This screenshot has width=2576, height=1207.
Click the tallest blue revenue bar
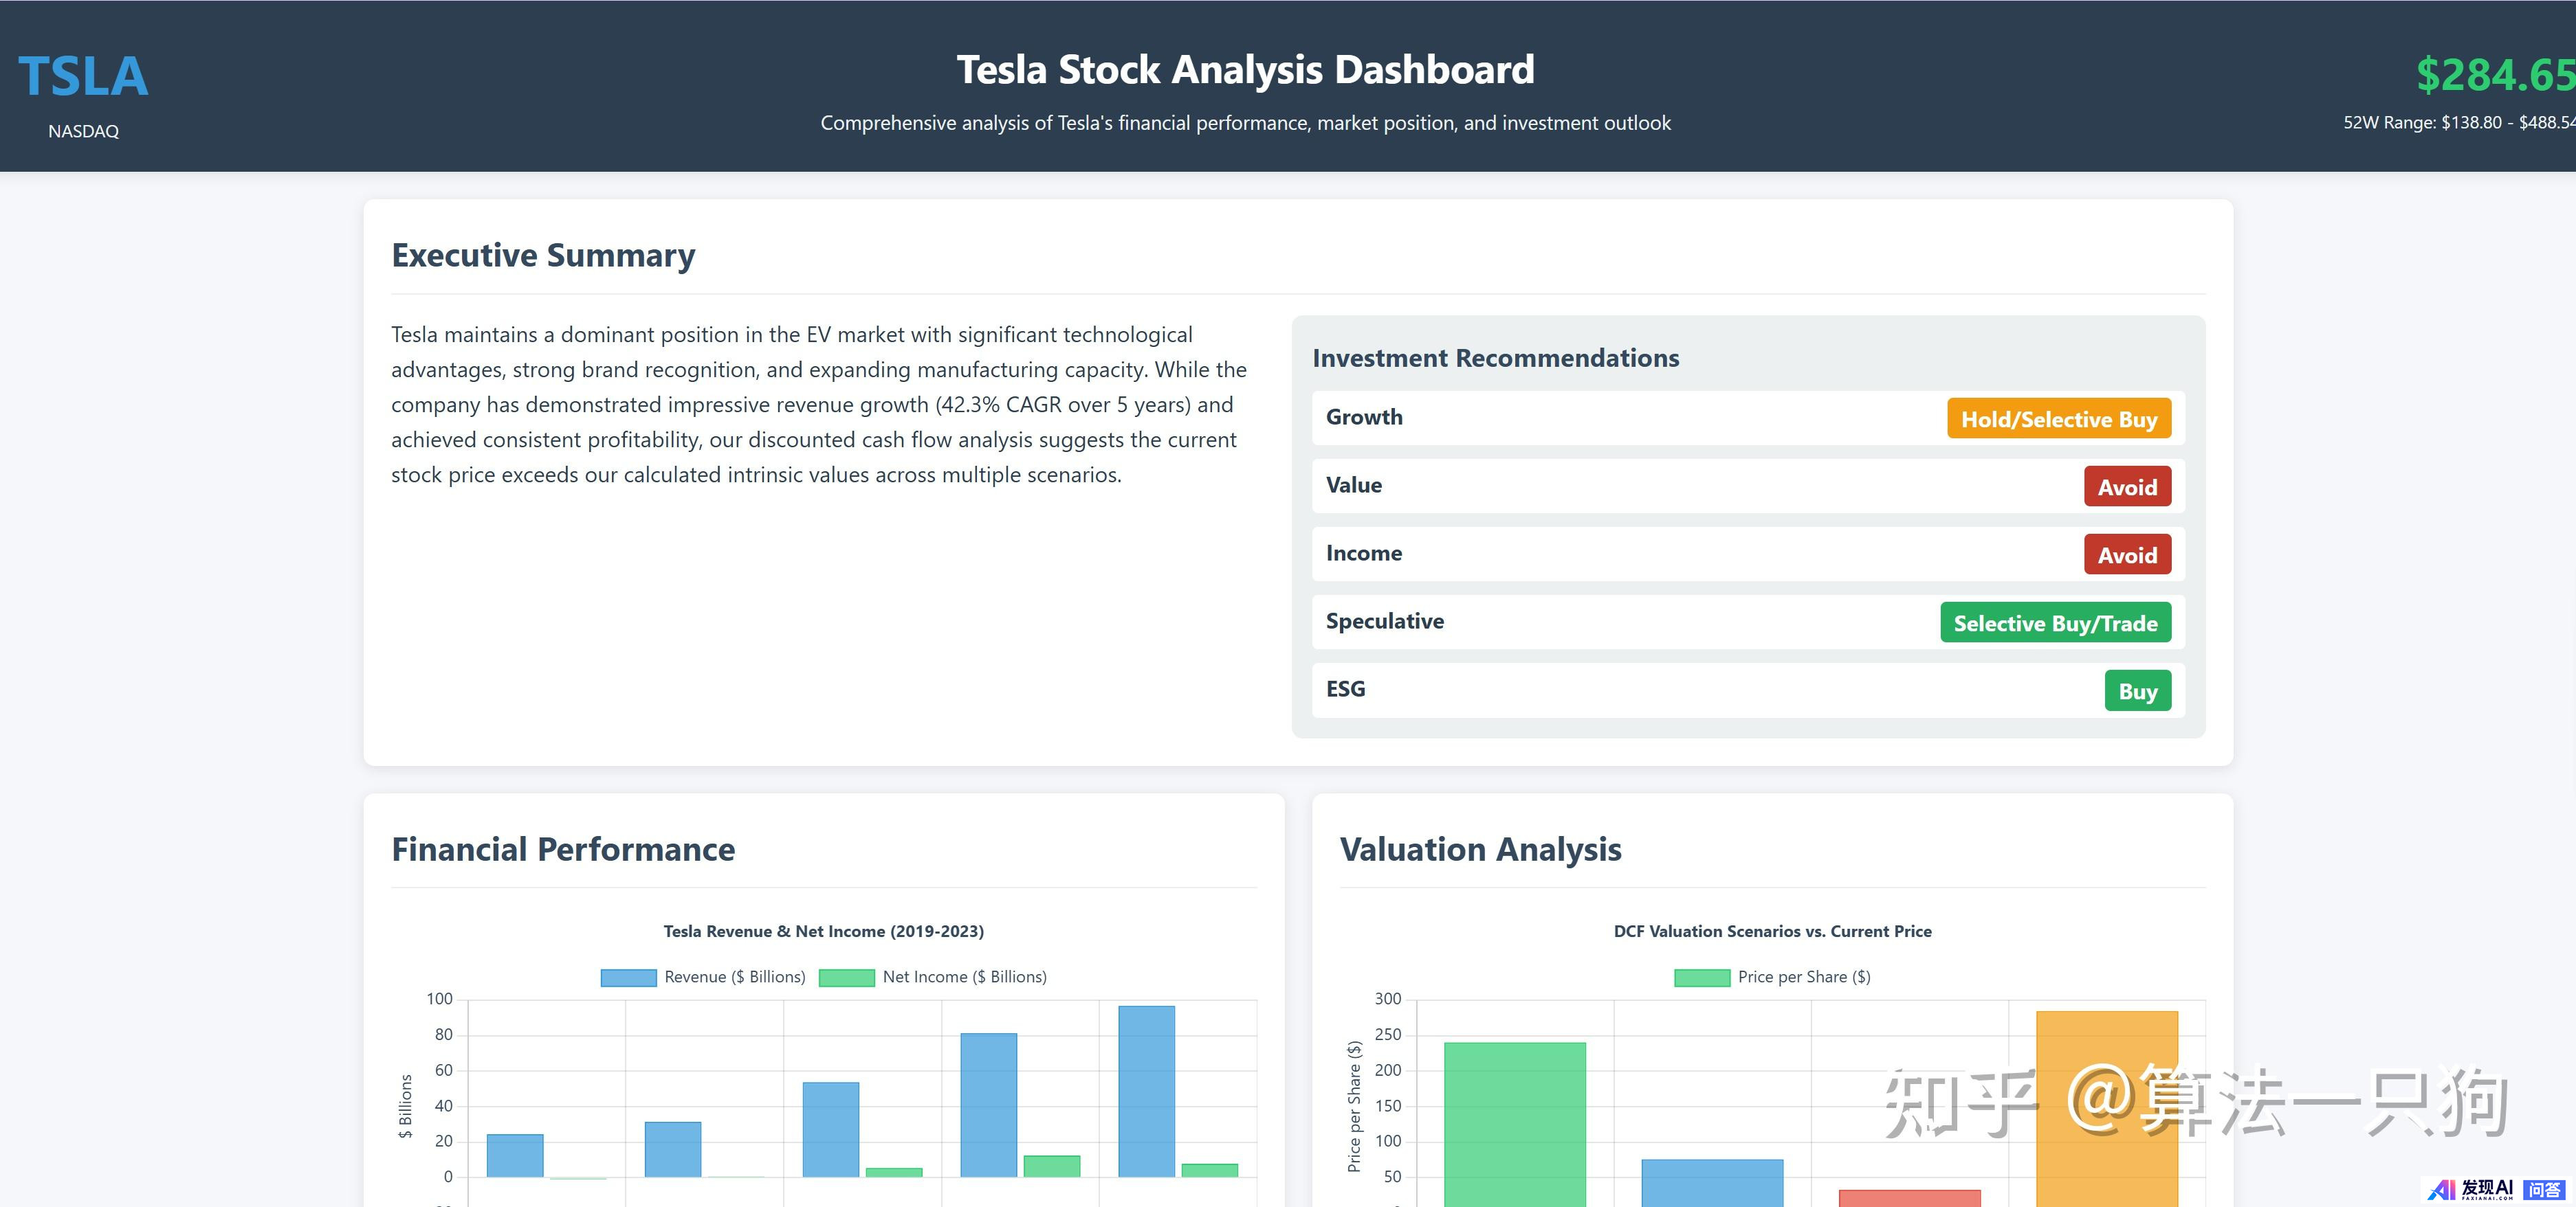tap(1146, 1091)
